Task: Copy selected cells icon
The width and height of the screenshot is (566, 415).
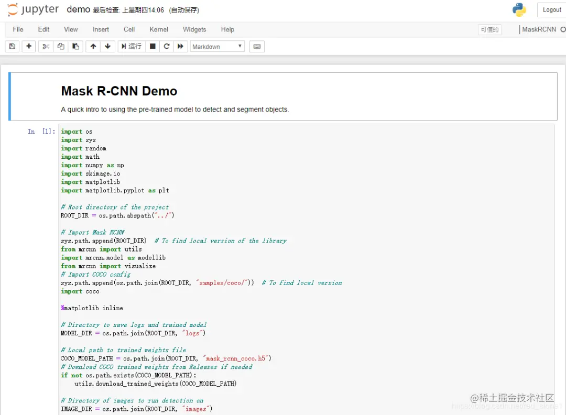Action: coord(61,46)
